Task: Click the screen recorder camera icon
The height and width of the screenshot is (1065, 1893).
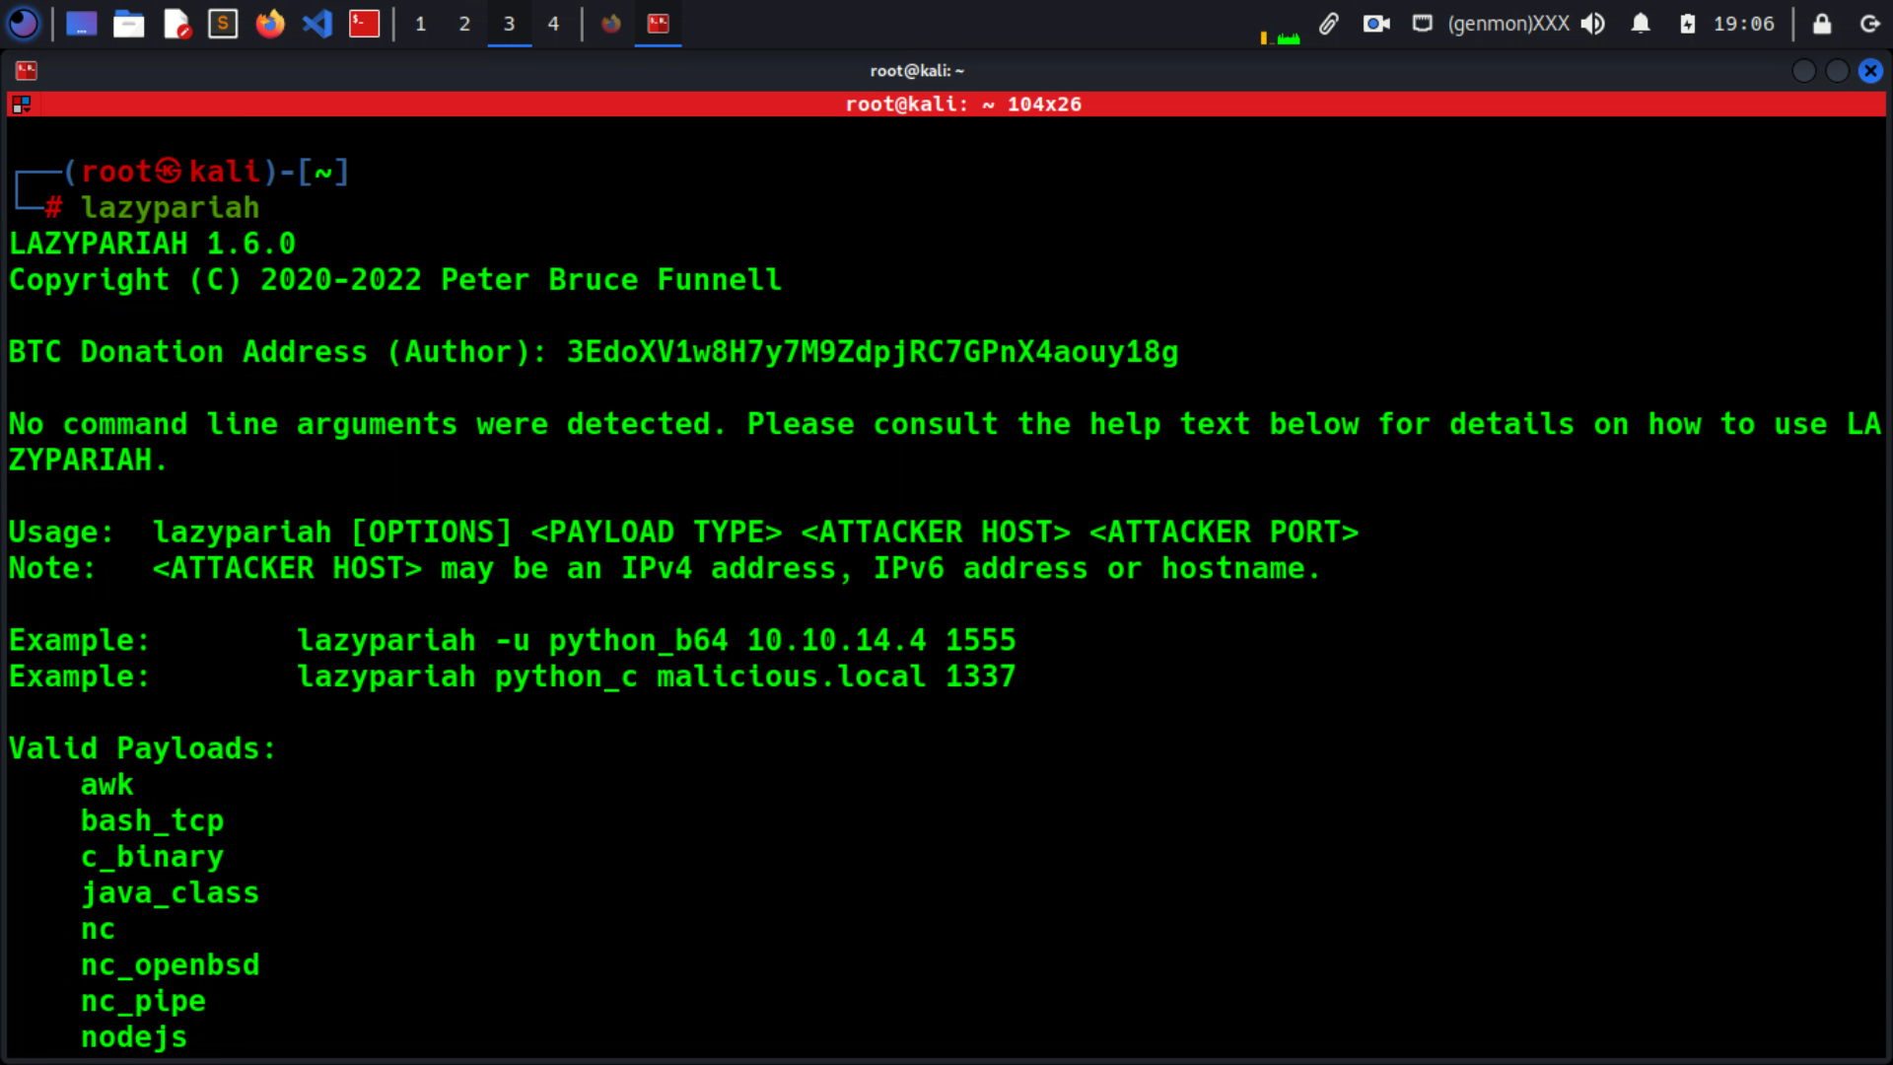Action: [x=1375, y=23]
